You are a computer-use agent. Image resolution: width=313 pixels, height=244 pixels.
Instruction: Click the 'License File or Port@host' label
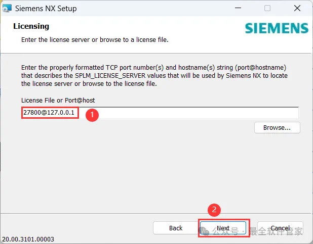pyautogui.click(x=58, y=100)
